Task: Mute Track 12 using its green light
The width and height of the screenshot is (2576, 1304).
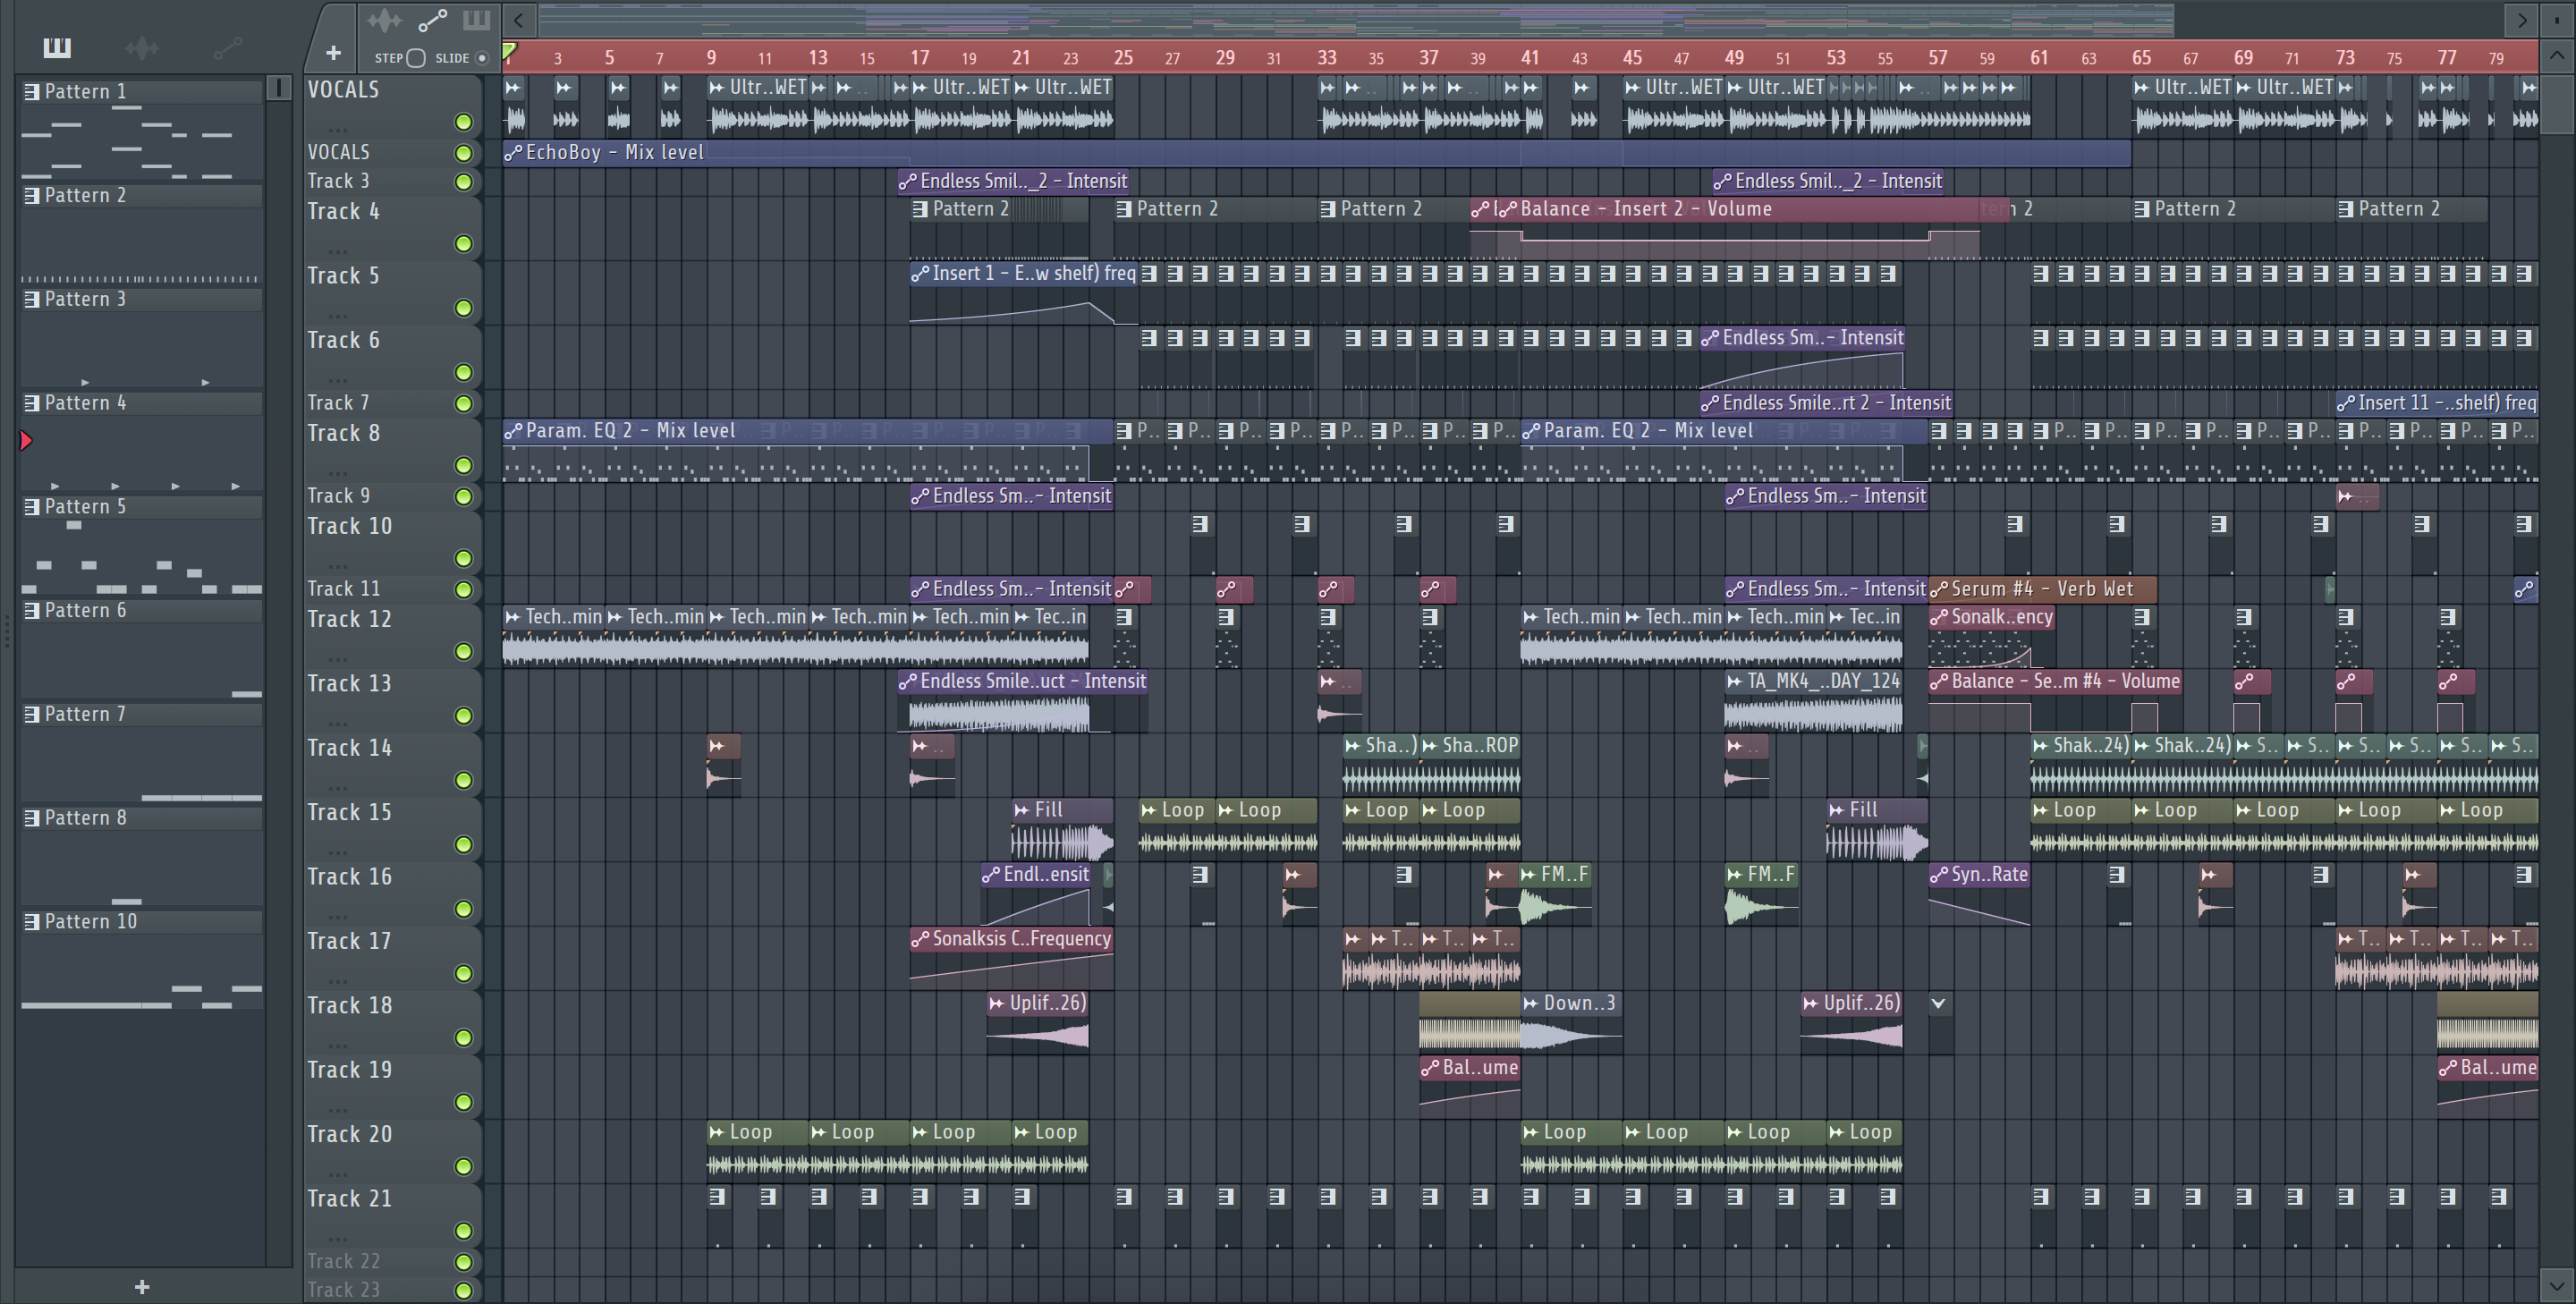Action: pyautogui.click(x=463, y=651)
